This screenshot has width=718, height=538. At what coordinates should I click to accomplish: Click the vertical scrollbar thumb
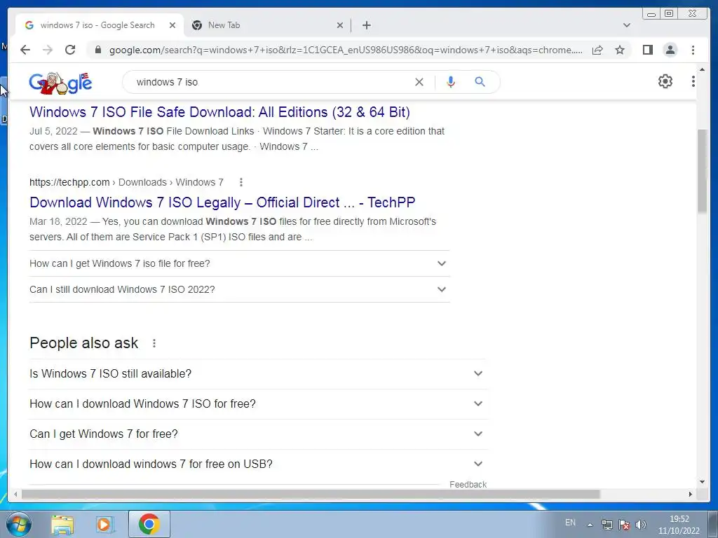tap(702, 172)
